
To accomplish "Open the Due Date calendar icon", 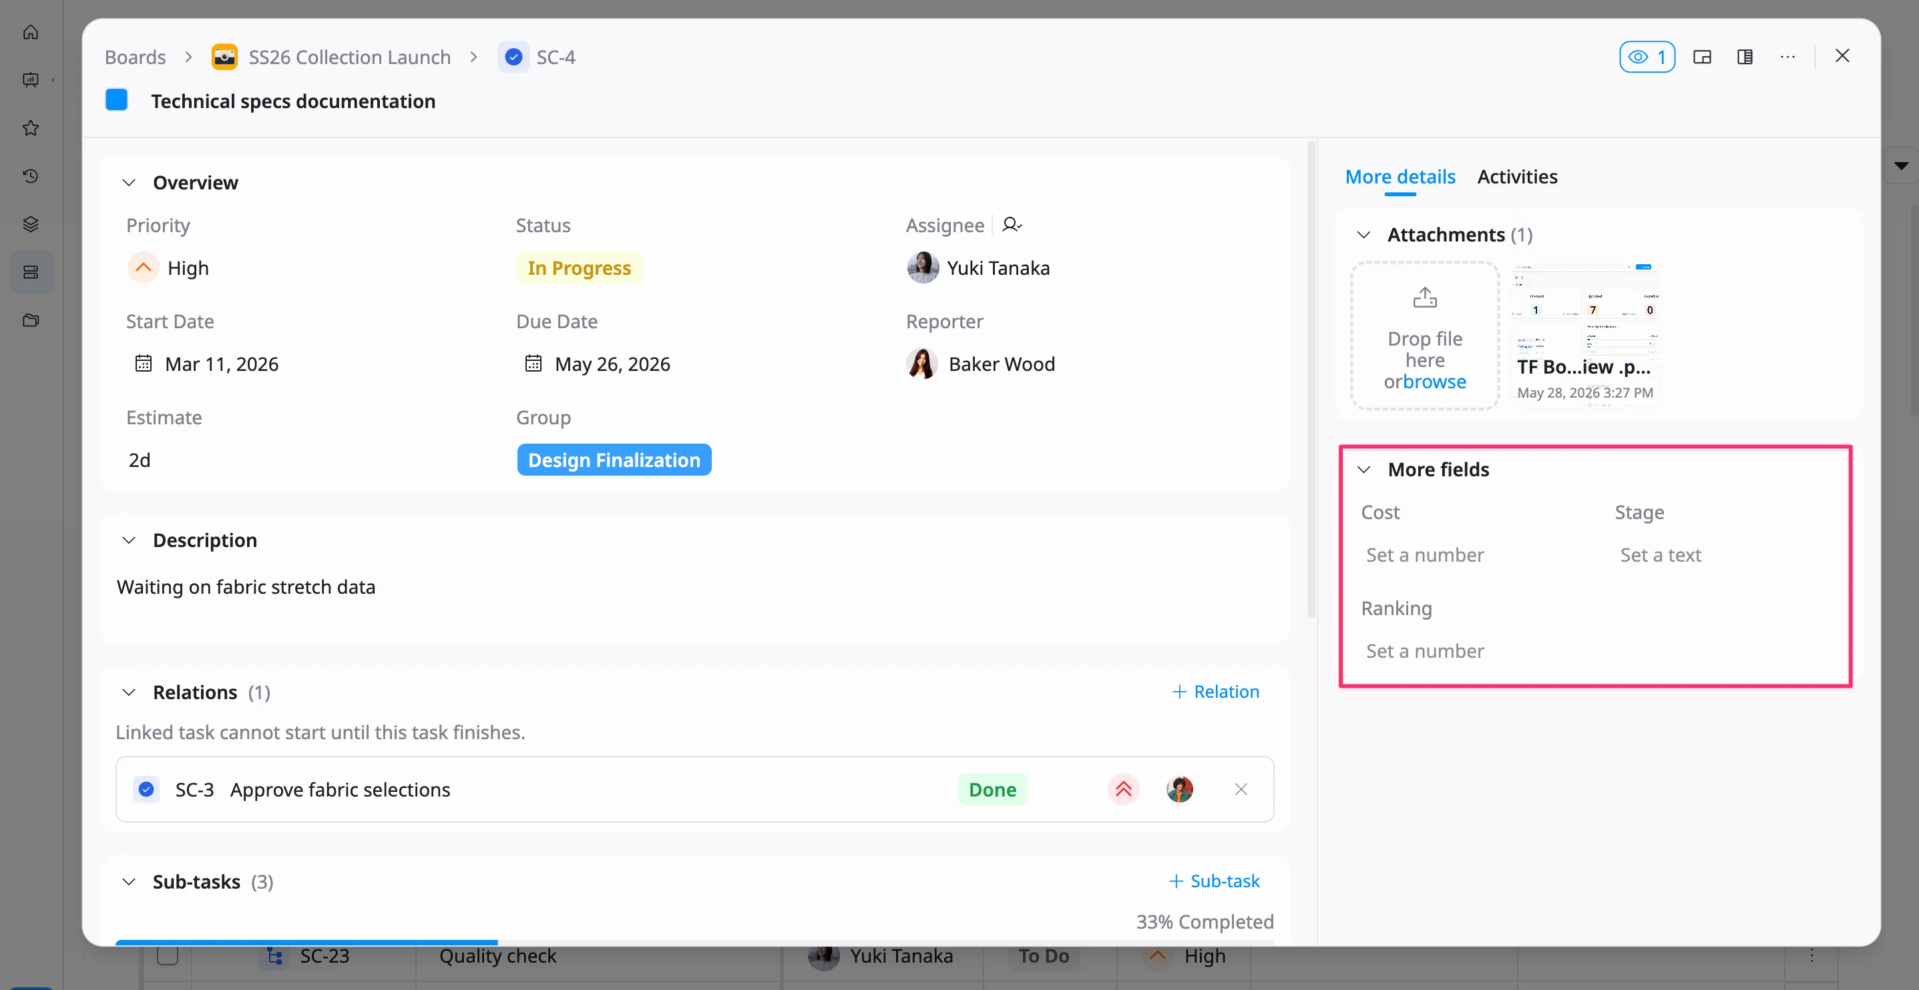I will coord(534,364).
